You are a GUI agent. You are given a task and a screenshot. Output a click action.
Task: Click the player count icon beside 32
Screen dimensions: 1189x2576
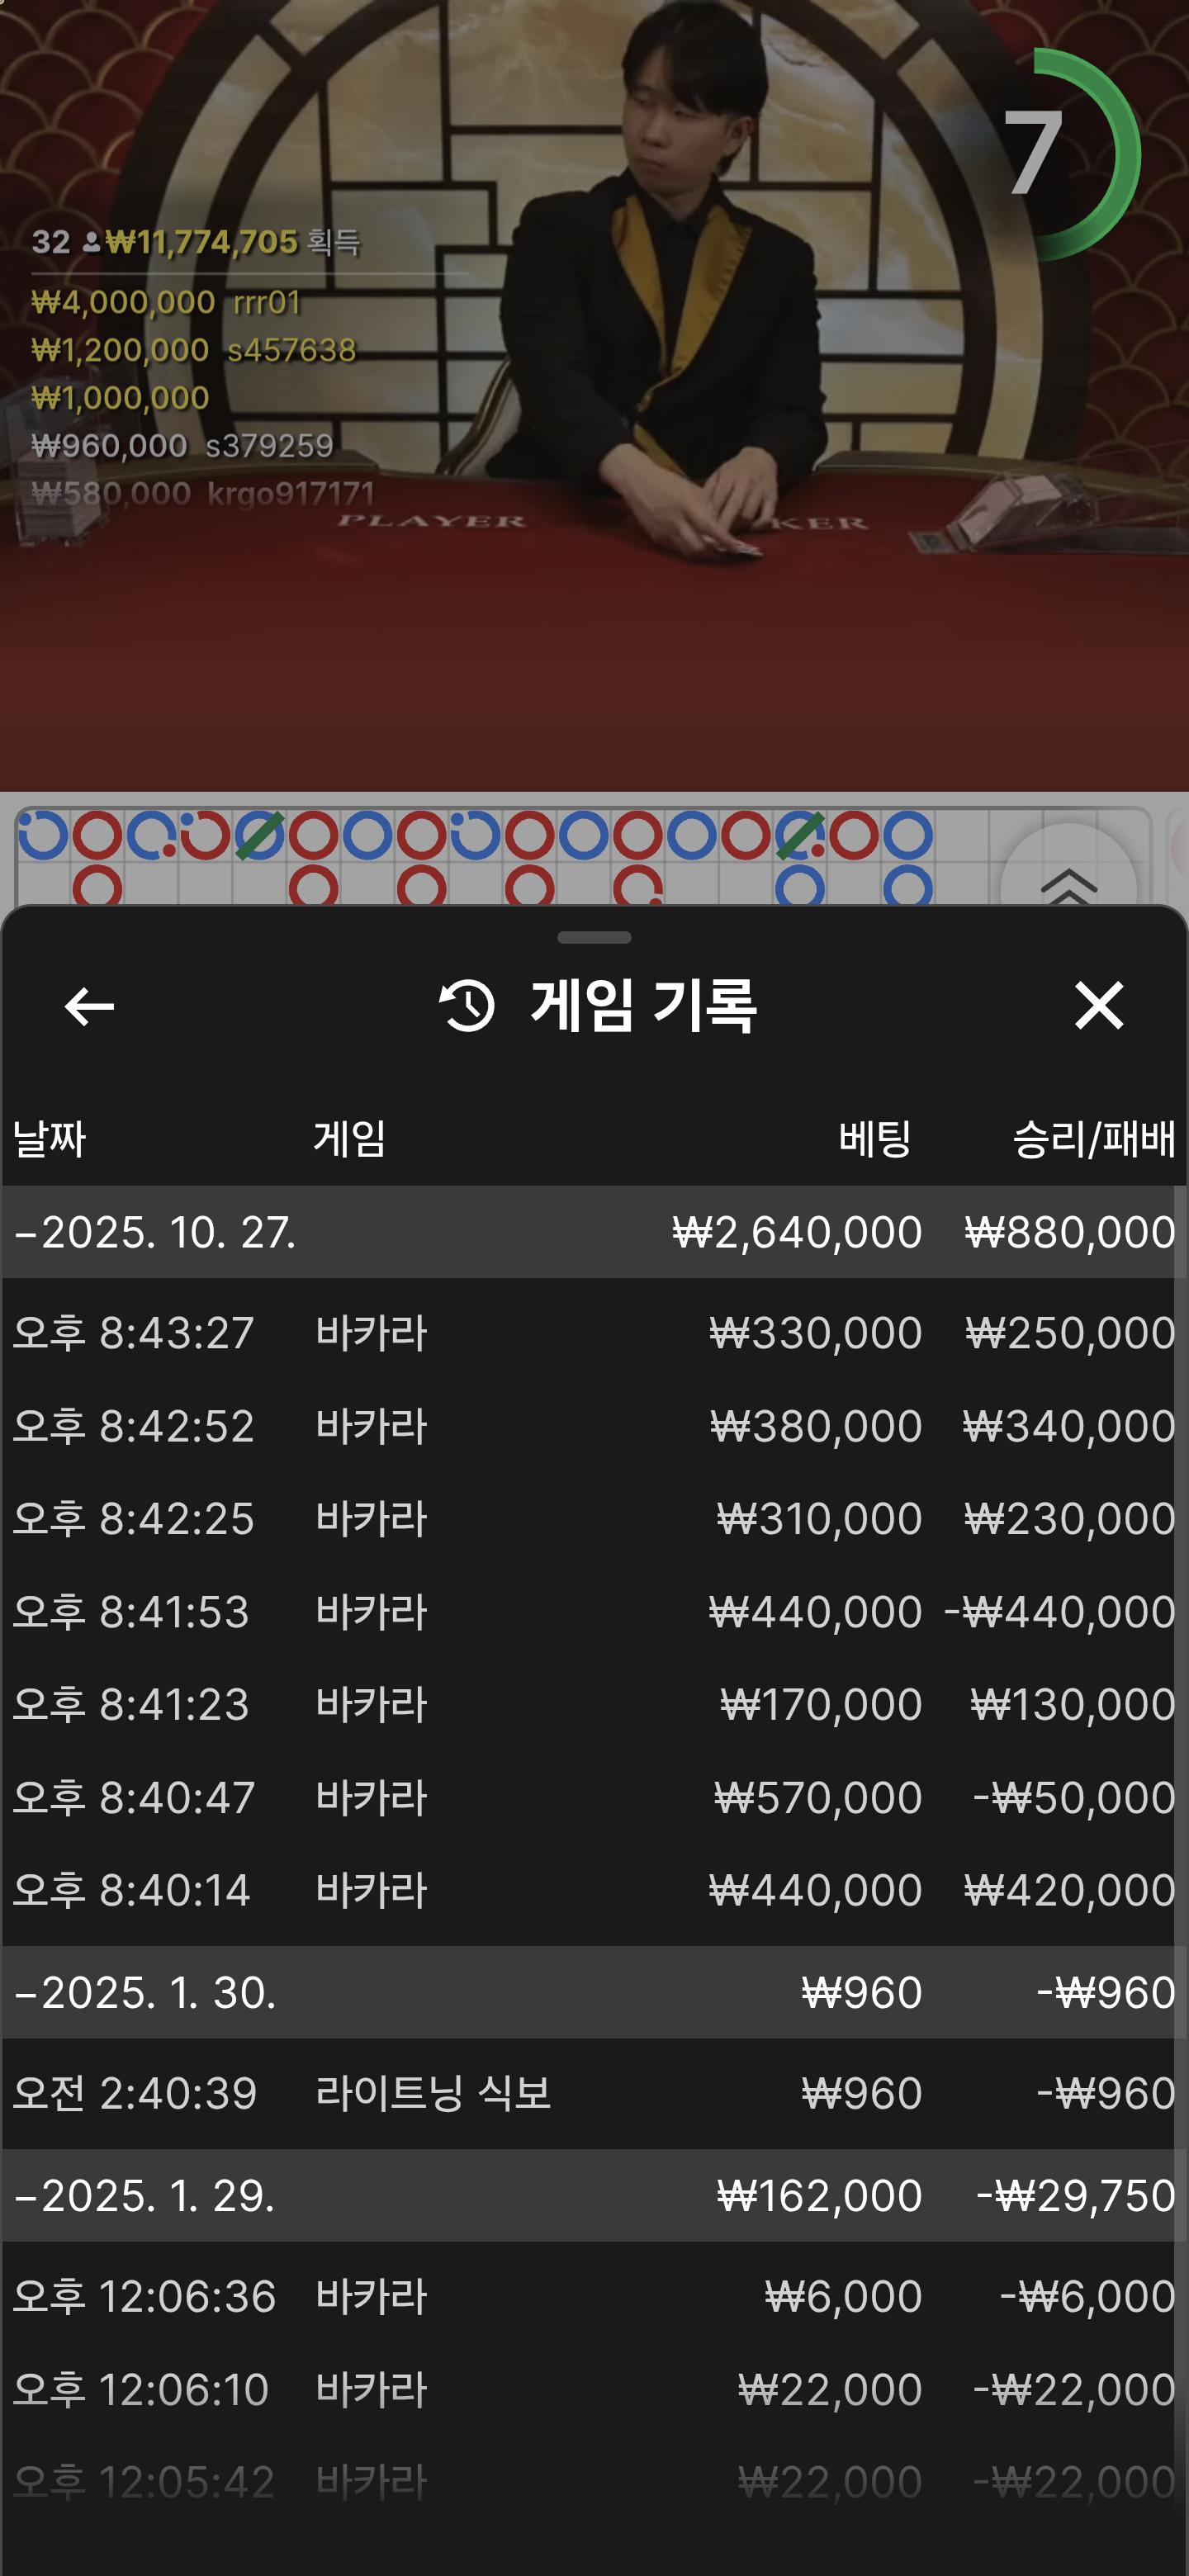(x=91, y=242)
